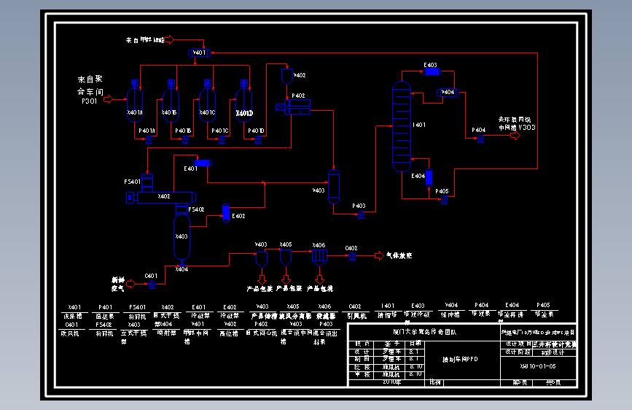Image resolution: width=632 pixels, height=410 pixels.
Task: Pick the X401C reactor vessel
Action: tap(208, 105)
